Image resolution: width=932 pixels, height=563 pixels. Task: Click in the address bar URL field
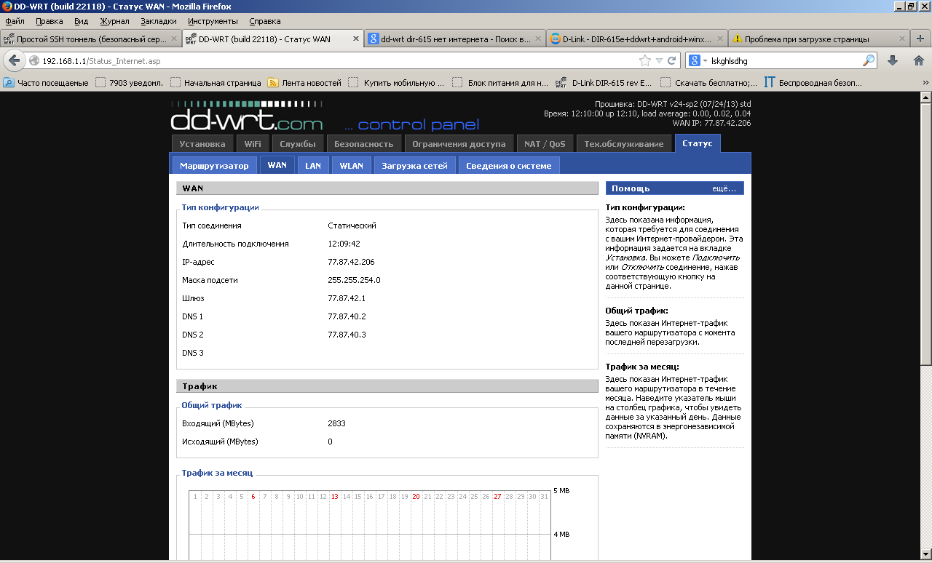click(339, 60)
